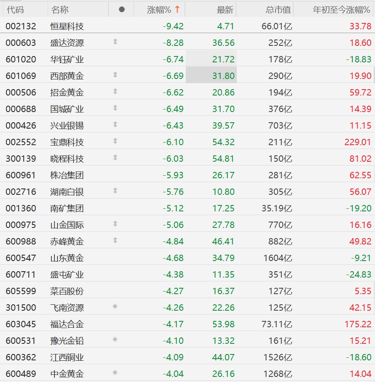Screen dimensions: 375x382
Task: Click market cap 35.19亿
Action: (277, 208)
